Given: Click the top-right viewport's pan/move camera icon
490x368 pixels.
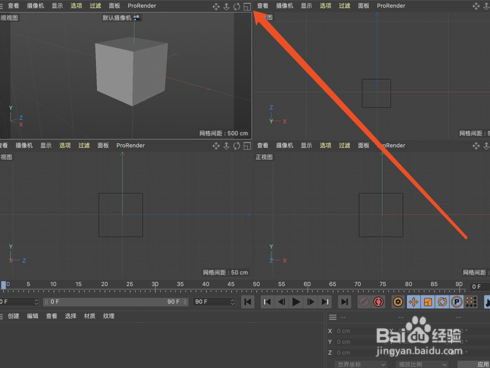Looking at the screenshot, I should [x=476, y=6].
